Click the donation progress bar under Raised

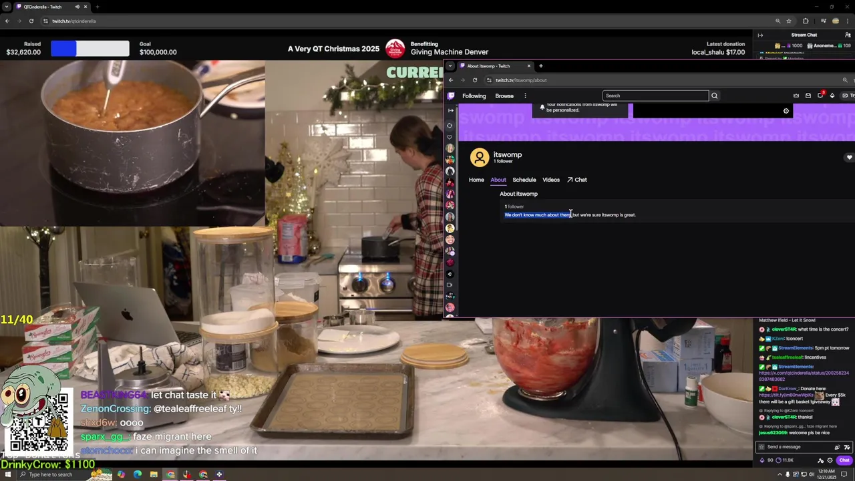click(x=90, y=48)
